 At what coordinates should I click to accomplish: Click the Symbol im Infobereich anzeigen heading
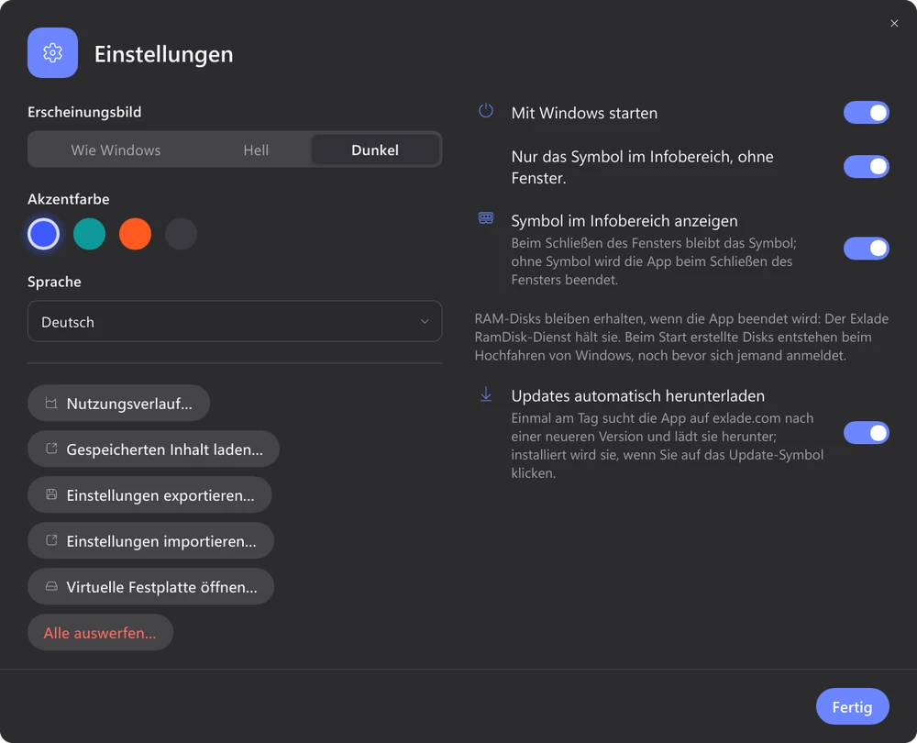(624, 220)
